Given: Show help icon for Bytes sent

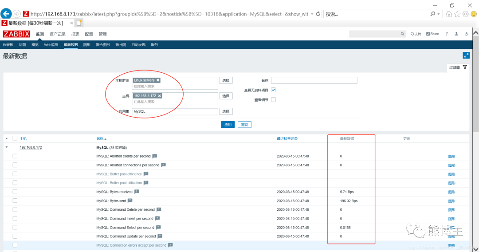Looking at the screenshot, I should pyautogui.click(x=130, y=201).
